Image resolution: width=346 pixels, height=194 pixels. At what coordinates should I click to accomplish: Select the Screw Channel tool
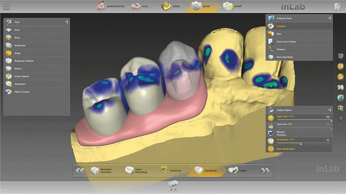22,76
